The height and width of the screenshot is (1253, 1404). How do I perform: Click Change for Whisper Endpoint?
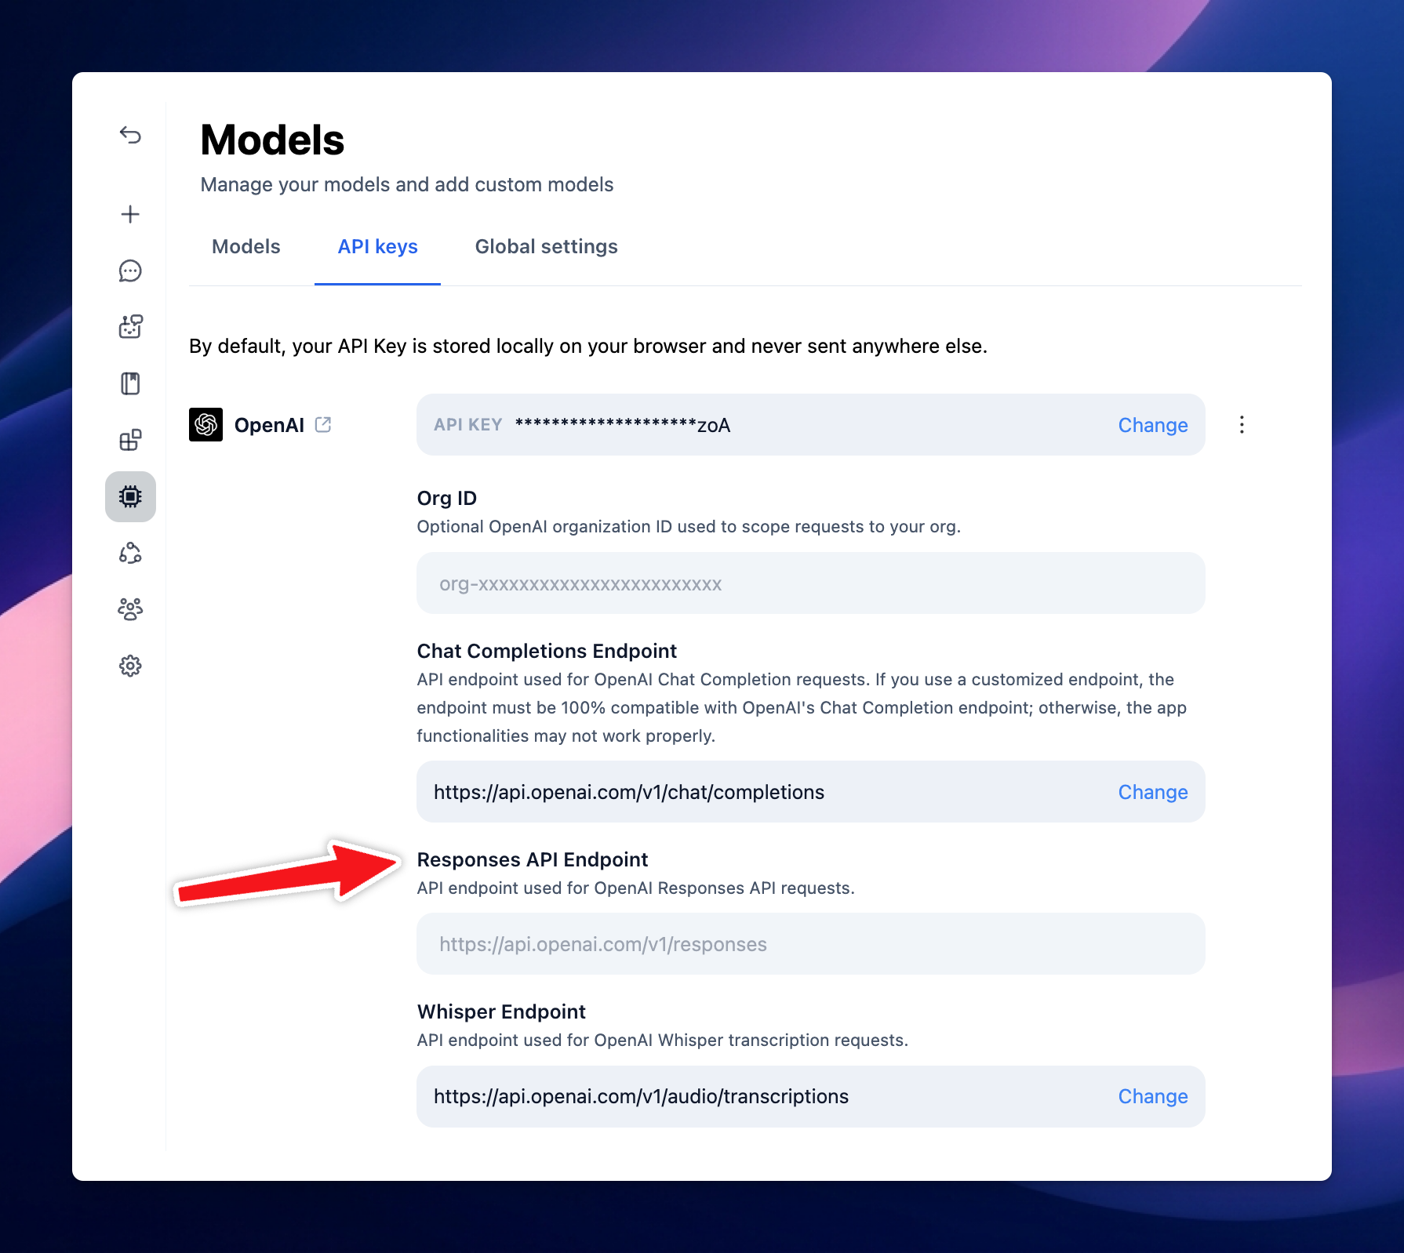(x=1152, y=1096)
